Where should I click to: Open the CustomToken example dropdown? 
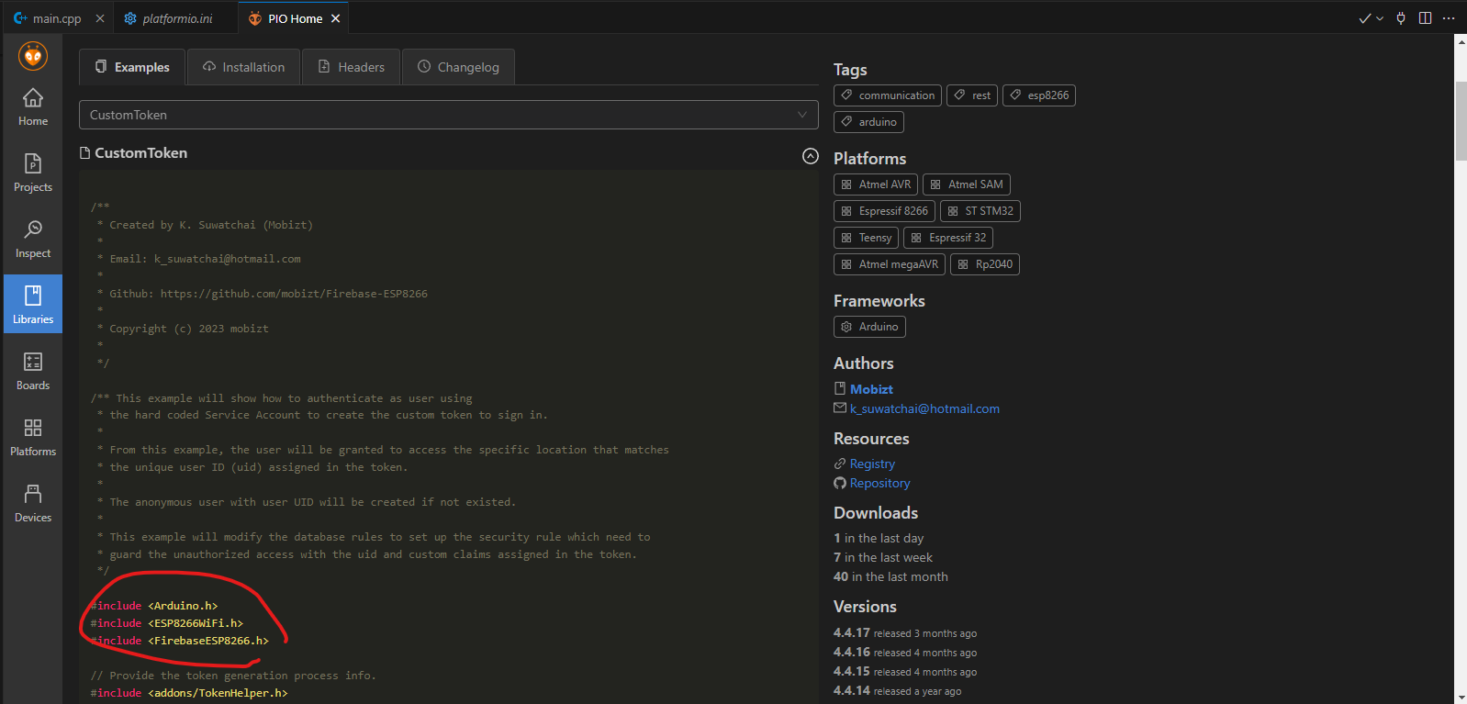(448, 115)
